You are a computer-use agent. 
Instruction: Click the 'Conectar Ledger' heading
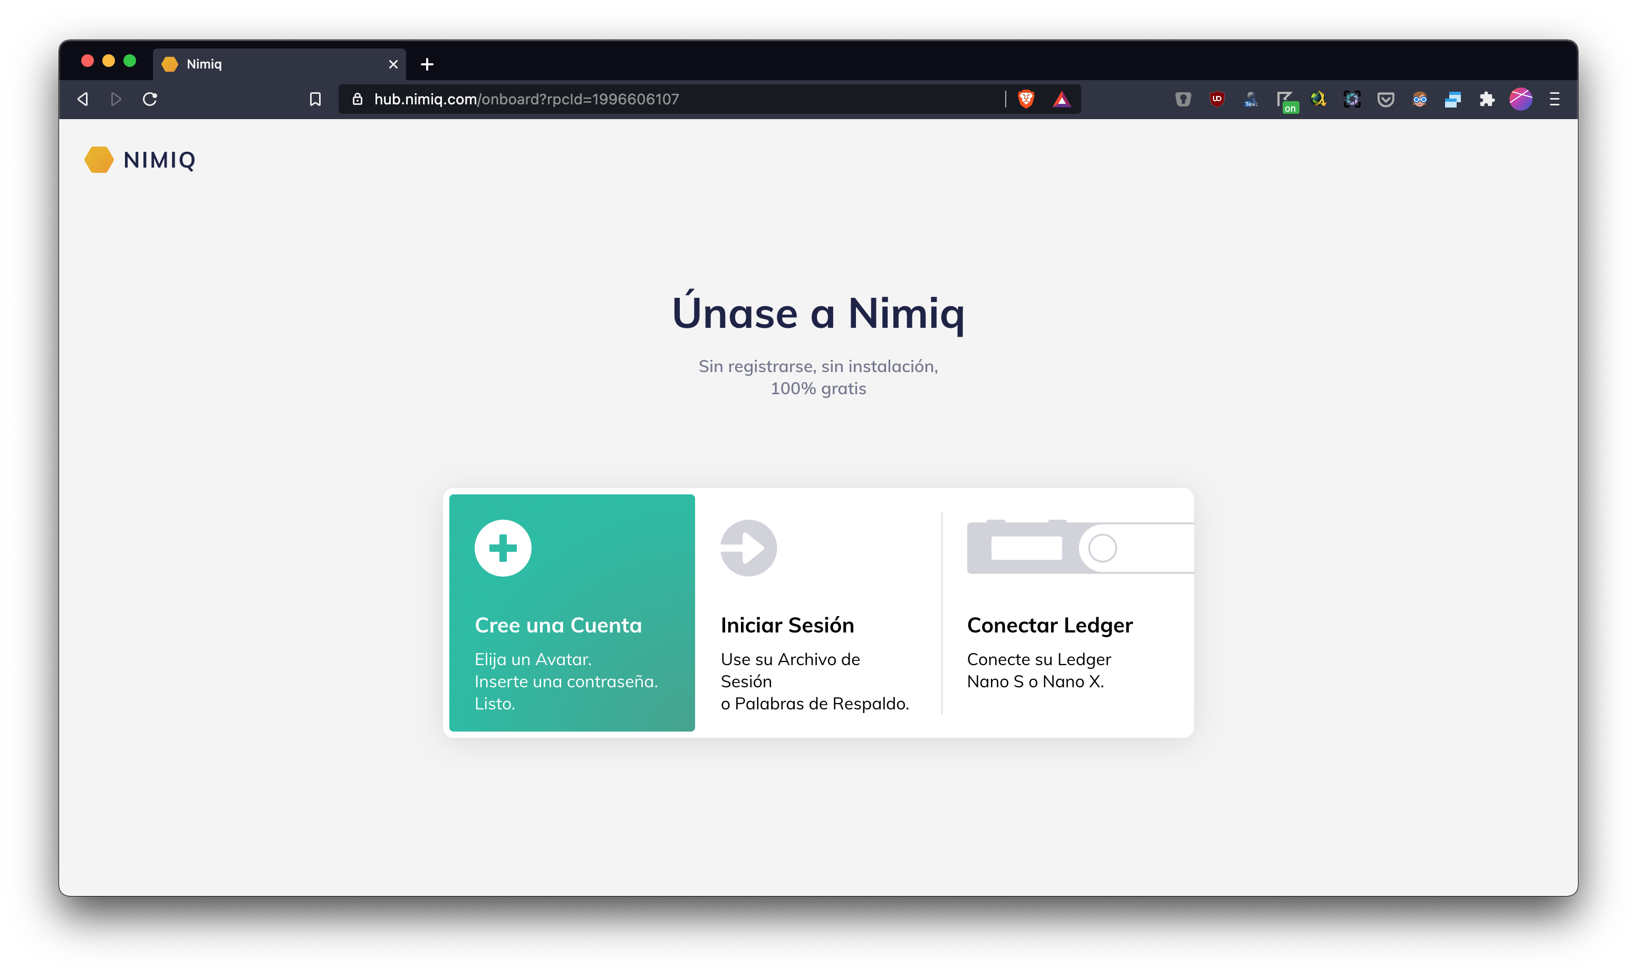(1050, 626)
